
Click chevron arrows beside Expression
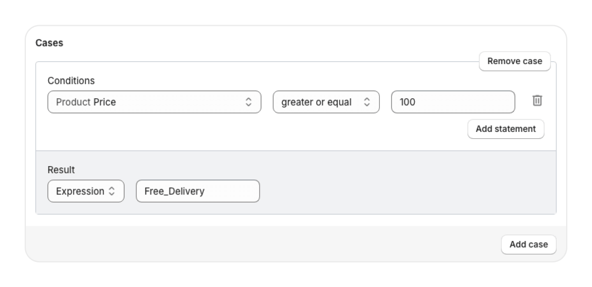[111, 191]
